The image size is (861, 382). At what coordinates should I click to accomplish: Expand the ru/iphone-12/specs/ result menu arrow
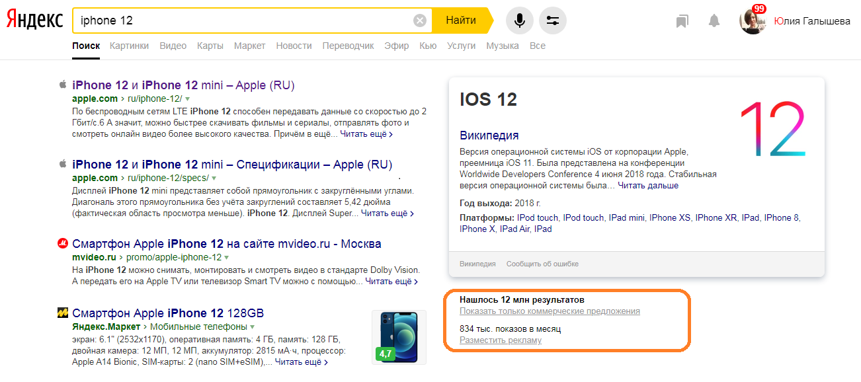[214, 178]
